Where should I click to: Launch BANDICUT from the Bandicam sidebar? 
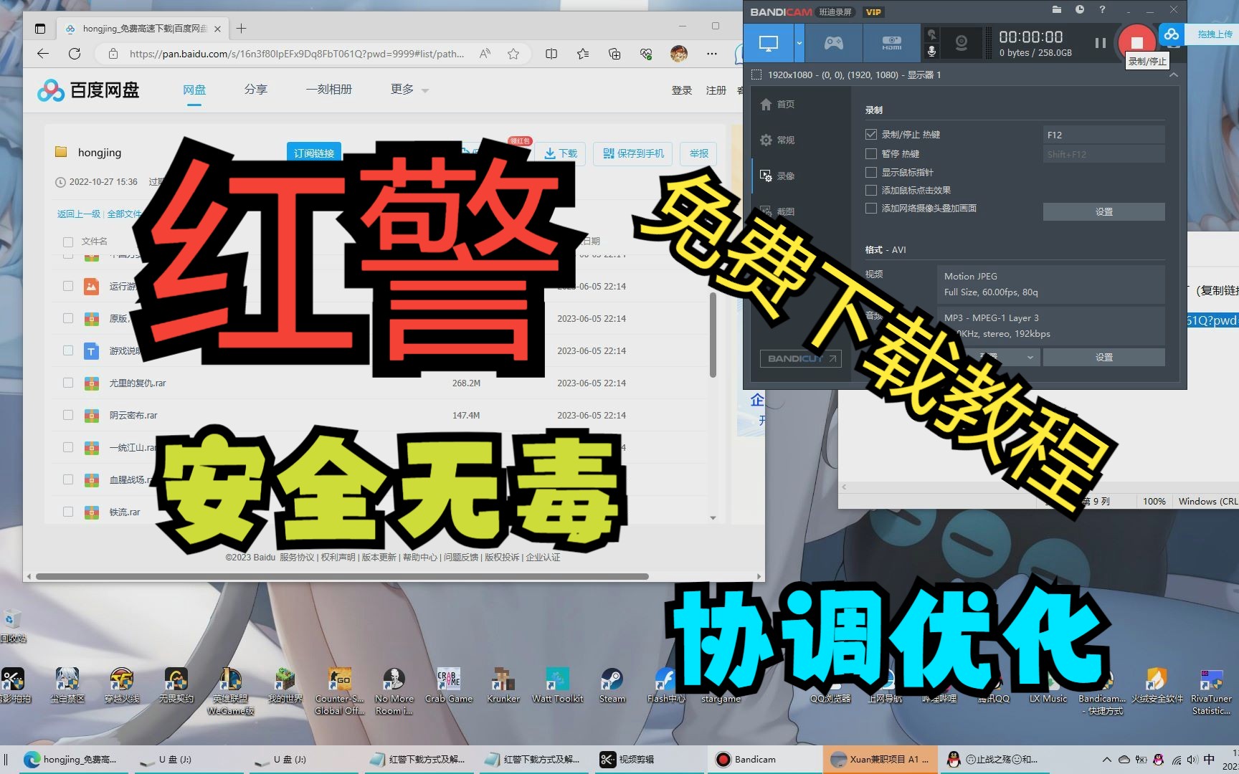point(800,358)
